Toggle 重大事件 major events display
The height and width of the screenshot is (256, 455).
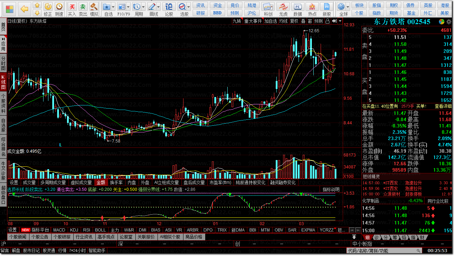[x=253, y=21]
